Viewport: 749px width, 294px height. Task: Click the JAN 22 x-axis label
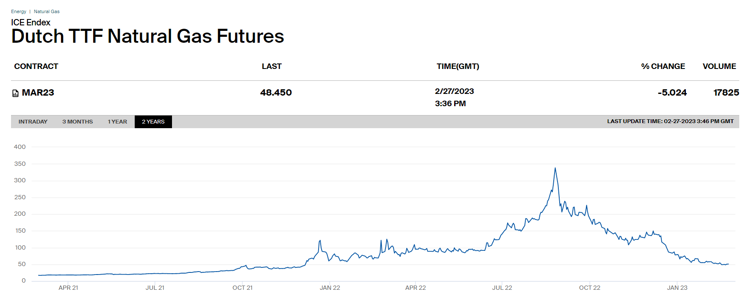coord(330,288)
